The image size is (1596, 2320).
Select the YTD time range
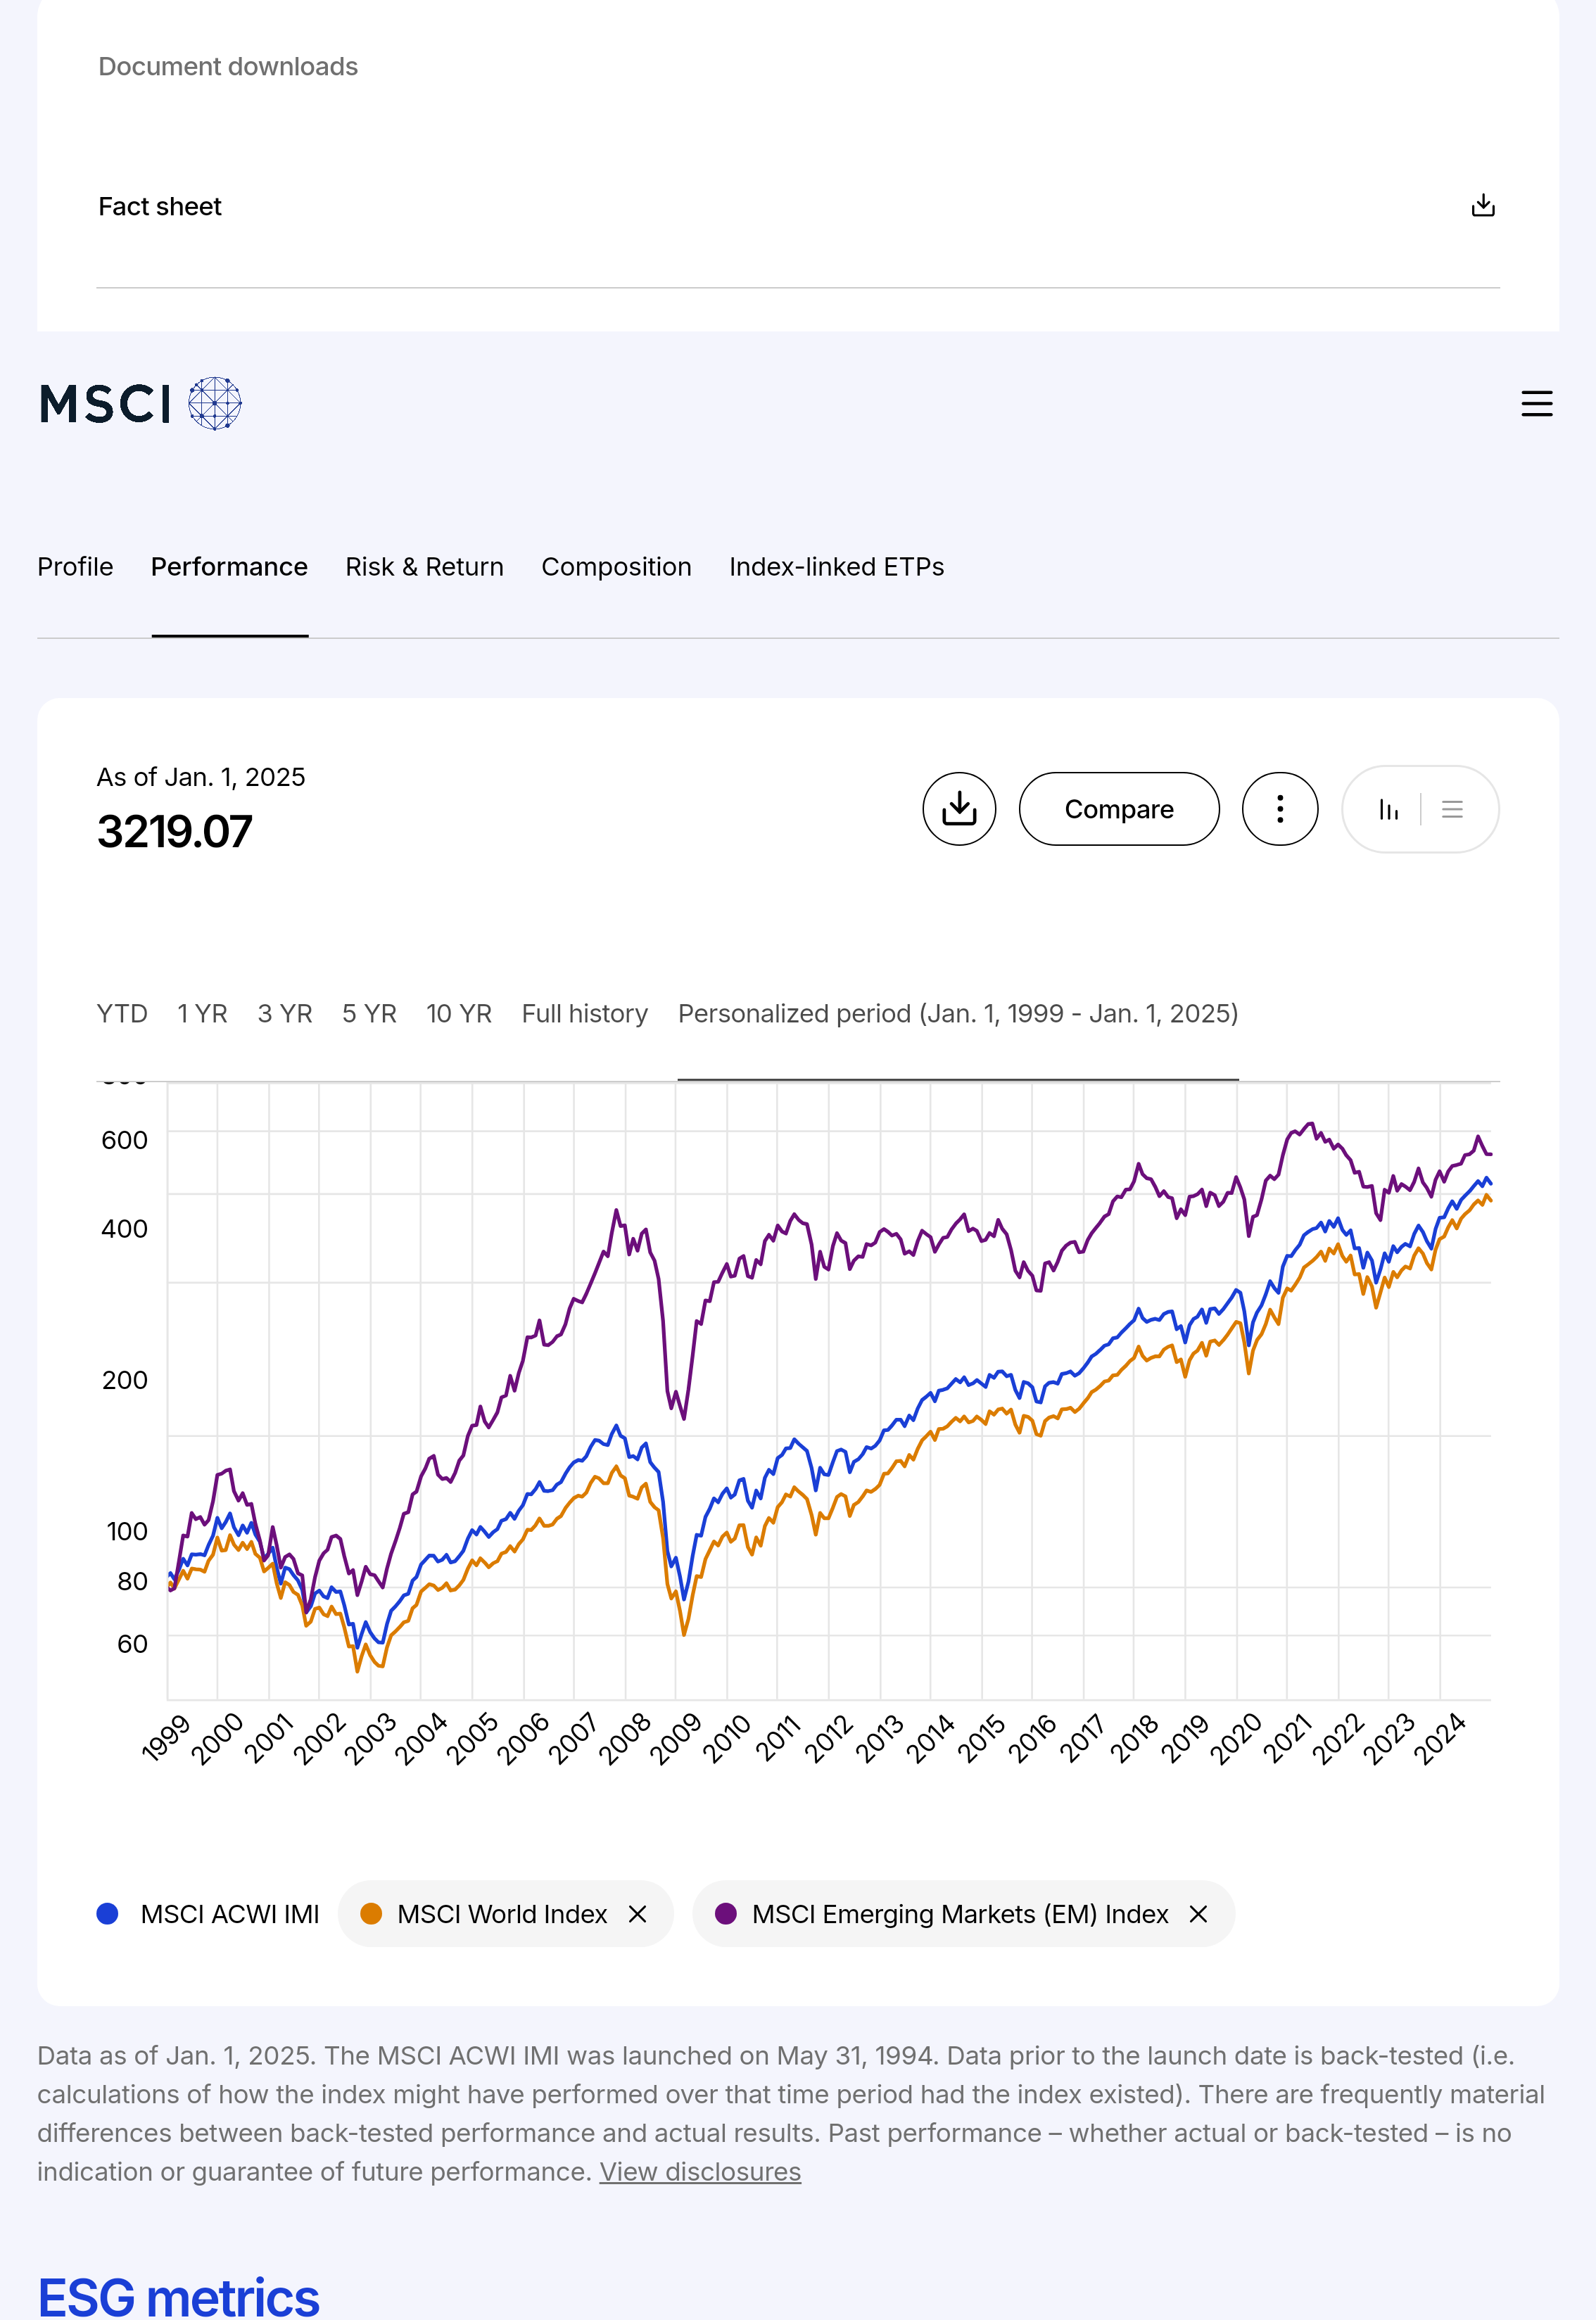point(122,1014)
